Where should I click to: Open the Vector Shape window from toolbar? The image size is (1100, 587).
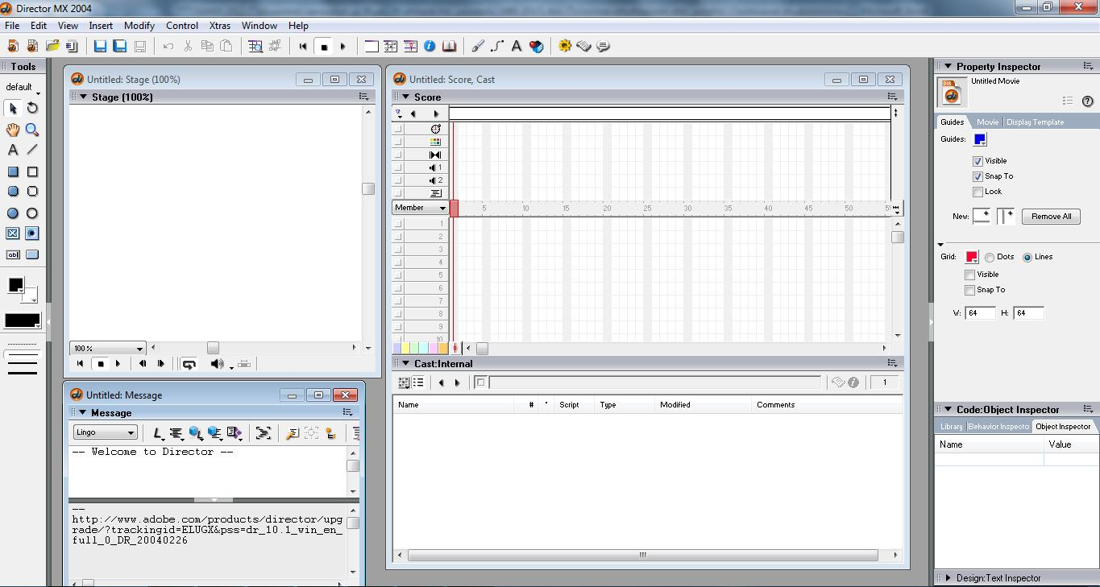click(x=497, y=46)
